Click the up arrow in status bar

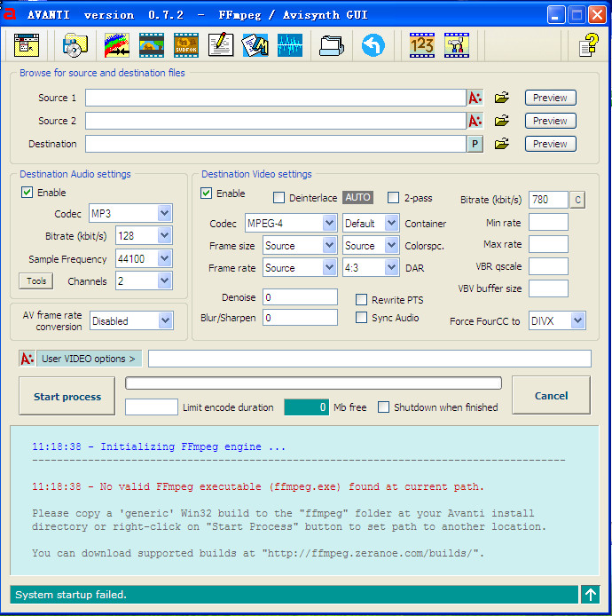click(x=590, y=594)
